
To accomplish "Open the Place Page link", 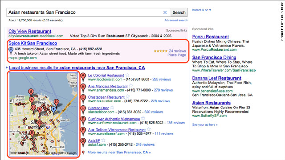I will tap(177, 55).
